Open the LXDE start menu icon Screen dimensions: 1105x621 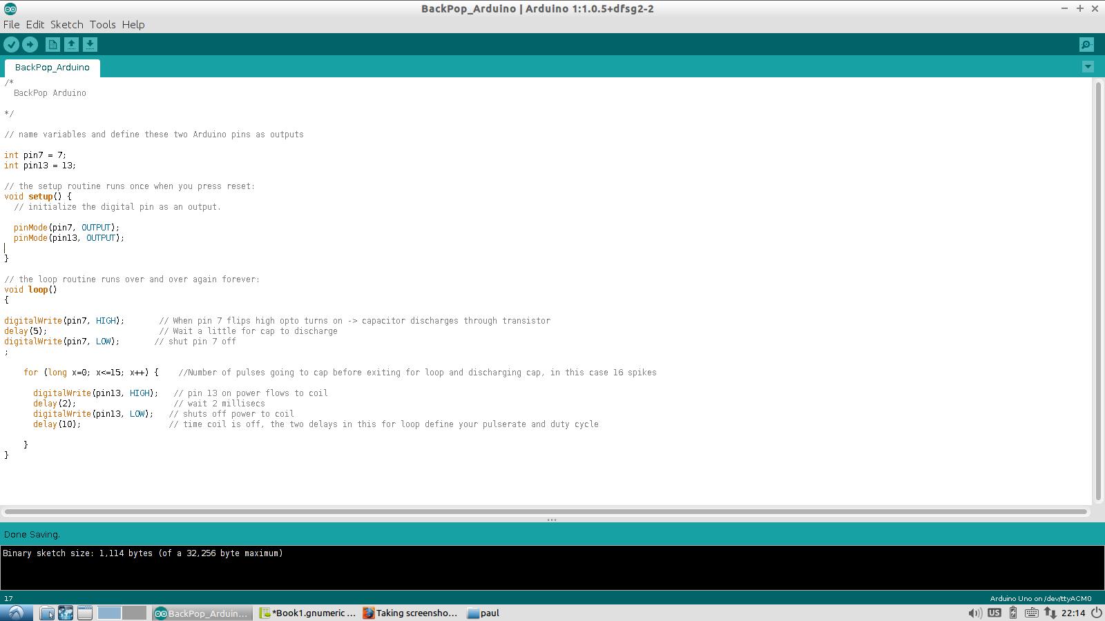click(x=16, y=613)
